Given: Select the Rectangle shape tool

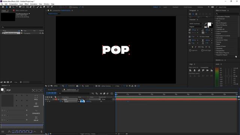Looking at the screenshot, I should coord(27,7).
